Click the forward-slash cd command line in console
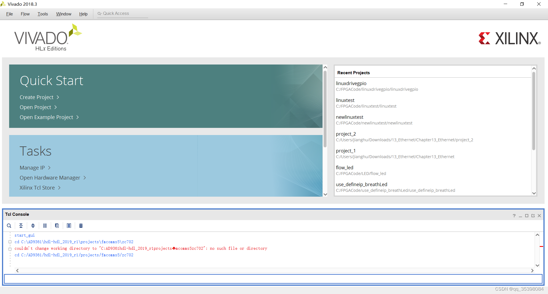This screenshot has width=548, height=294. click(74, 255)
